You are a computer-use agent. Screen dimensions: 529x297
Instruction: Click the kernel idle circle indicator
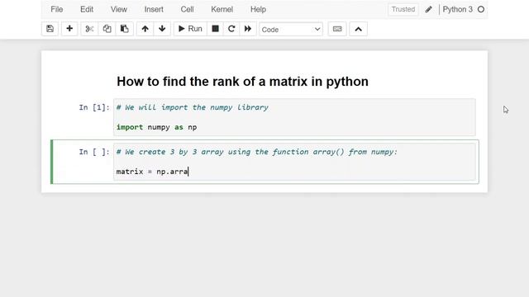click(481, 9)
